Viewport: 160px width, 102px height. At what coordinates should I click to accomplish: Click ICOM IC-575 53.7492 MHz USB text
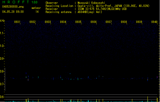(102, 9)
